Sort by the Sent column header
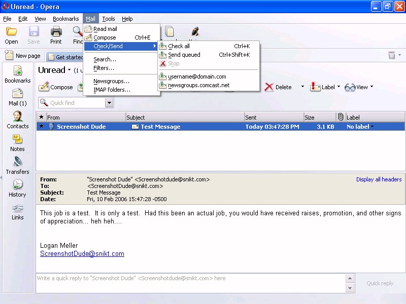Viewport: 406px width, 304px height. (274, 117)
